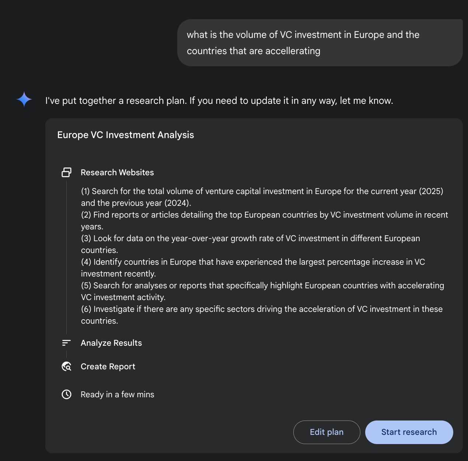Screen dimensions: 468x461
Task: Open the Edit plan dialog
Action: pyautogui.click(x=326, y=432)
